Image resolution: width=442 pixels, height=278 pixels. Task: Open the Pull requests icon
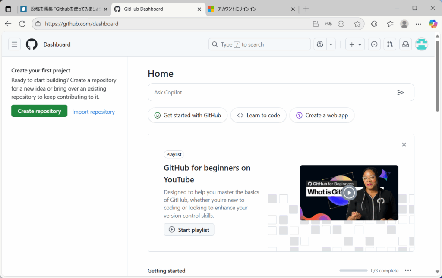coord(390,44)
